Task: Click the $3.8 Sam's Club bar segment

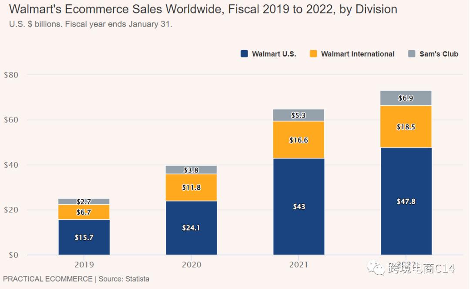Action: 191,170
